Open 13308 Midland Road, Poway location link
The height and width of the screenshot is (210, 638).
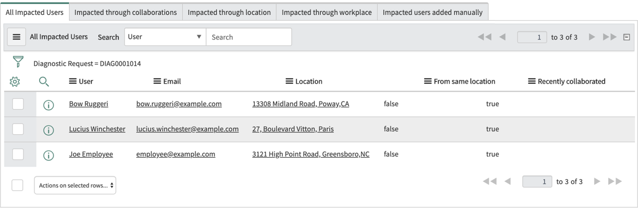pyautogui.click(x=301, y=104)
